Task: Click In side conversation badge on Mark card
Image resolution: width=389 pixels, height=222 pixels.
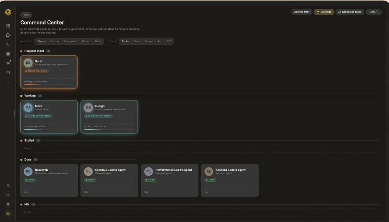Action: 38,116
